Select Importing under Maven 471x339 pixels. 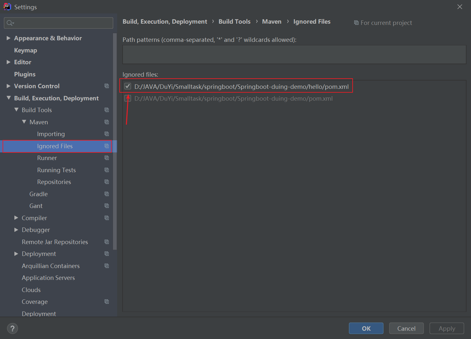tap(51, 134)
